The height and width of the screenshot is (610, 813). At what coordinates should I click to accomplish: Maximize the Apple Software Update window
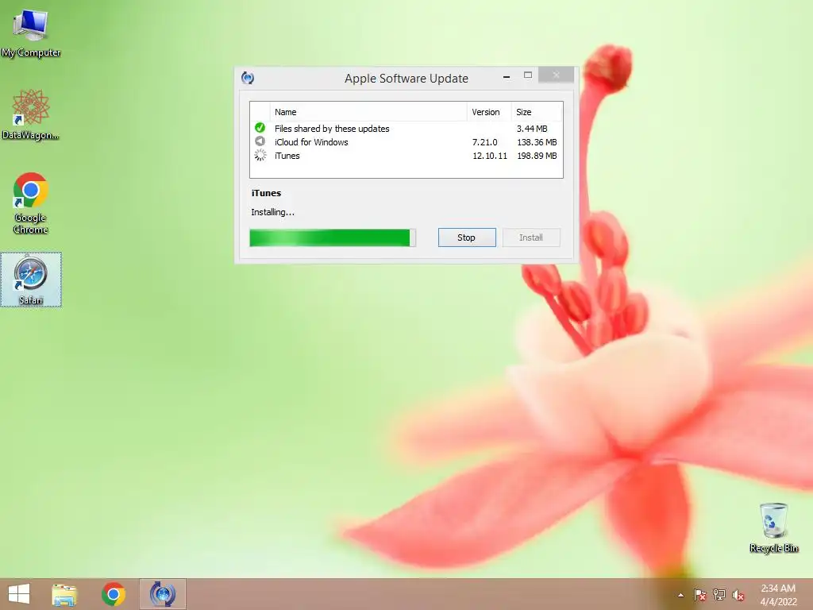pos(528,75)
